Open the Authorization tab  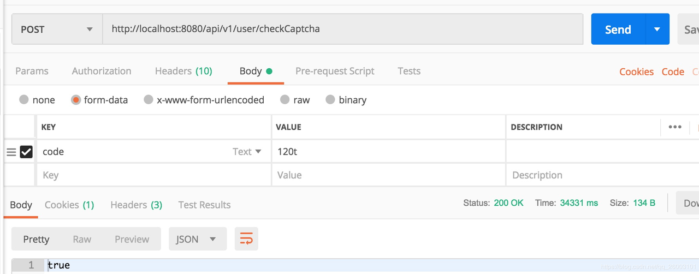pyautogui.click(x=102, y=71)
